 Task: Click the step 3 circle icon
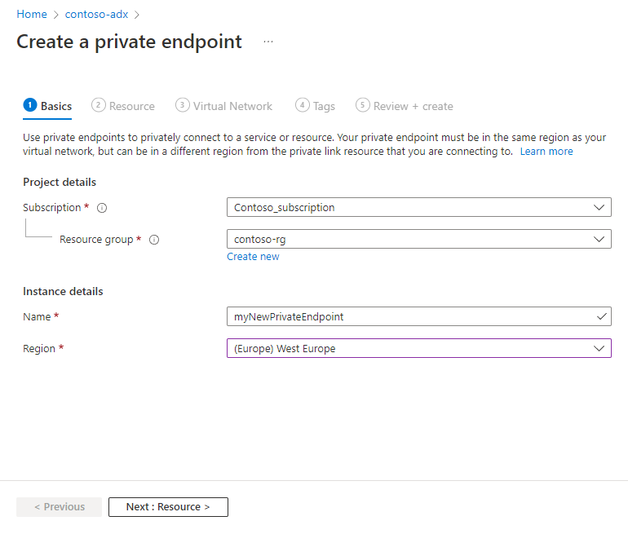click(x=183, y=105)
